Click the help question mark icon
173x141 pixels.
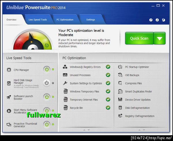click(x=151, y=20)
